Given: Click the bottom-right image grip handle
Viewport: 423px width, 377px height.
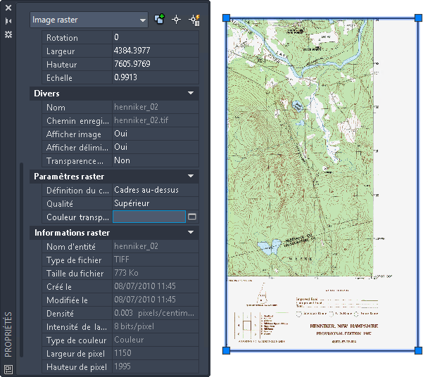Looking at the screenshot, I should click(x=418, y=350).
